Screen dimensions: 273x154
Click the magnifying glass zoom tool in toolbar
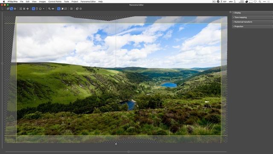point(49,9)
